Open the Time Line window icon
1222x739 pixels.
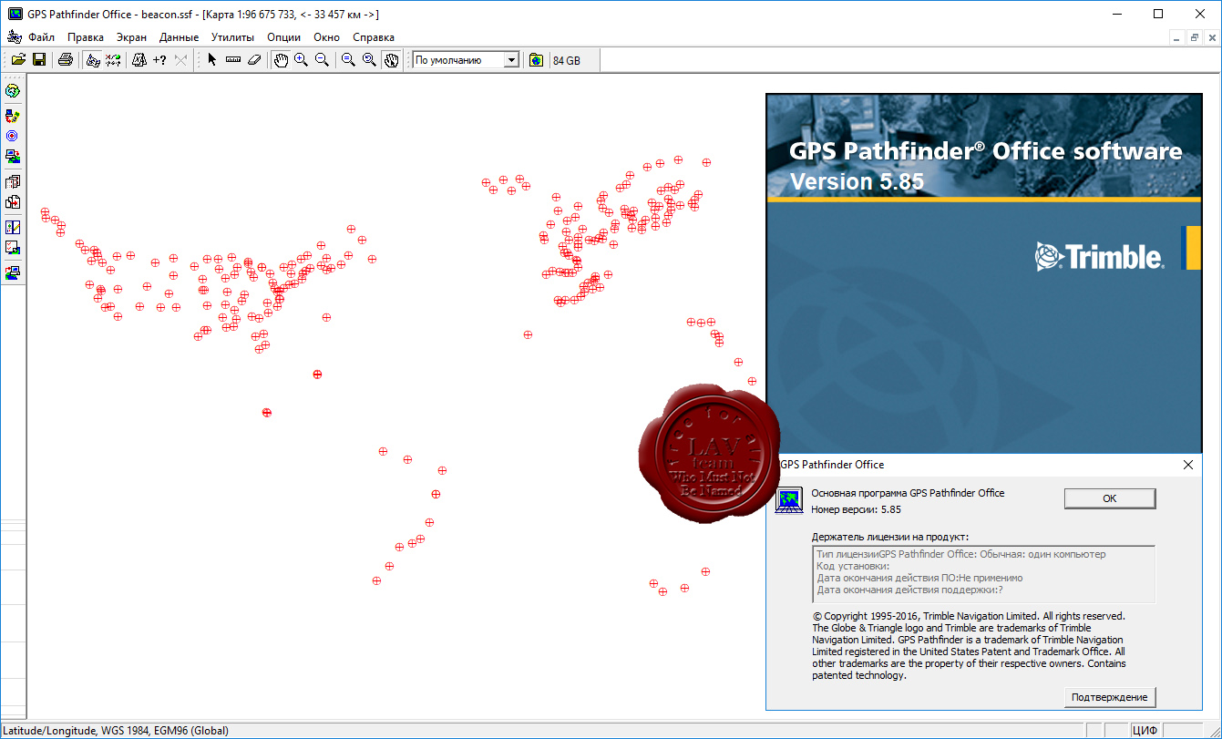113,60
